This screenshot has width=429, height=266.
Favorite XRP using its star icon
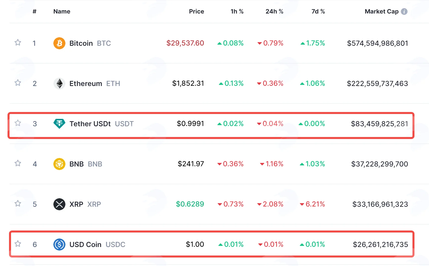(18, 203)
